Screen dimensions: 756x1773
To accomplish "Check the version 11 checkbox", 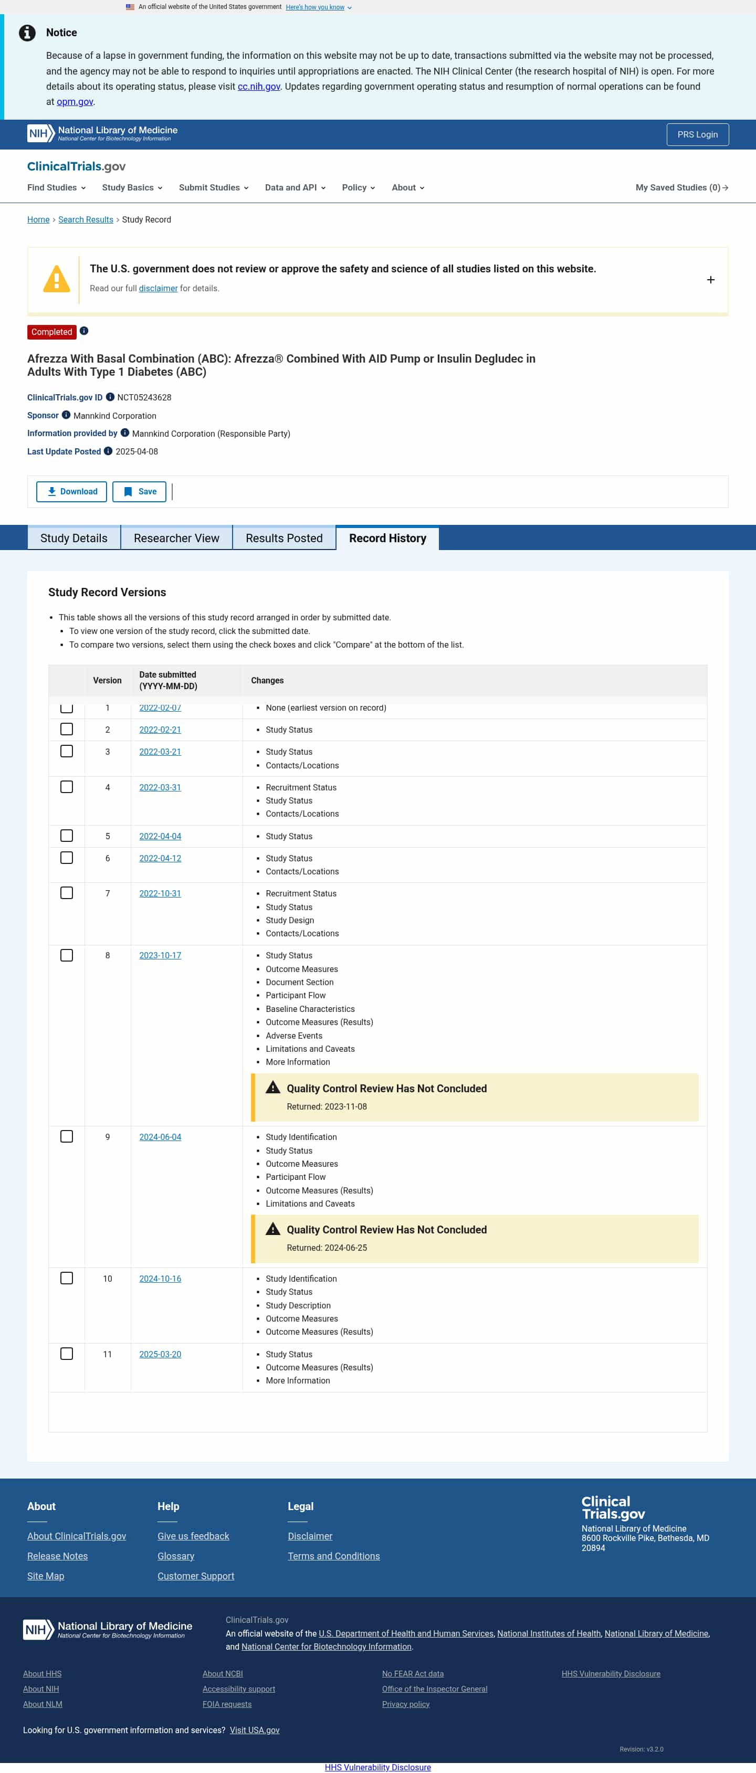I will click(67, 1354).
